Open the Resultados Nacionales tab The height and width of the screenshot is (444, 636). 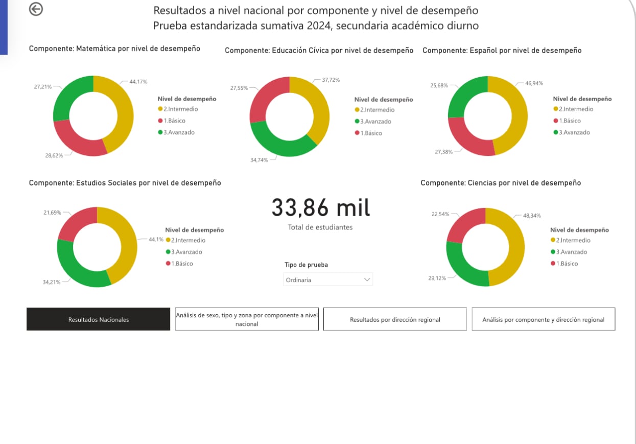(98, 319)
